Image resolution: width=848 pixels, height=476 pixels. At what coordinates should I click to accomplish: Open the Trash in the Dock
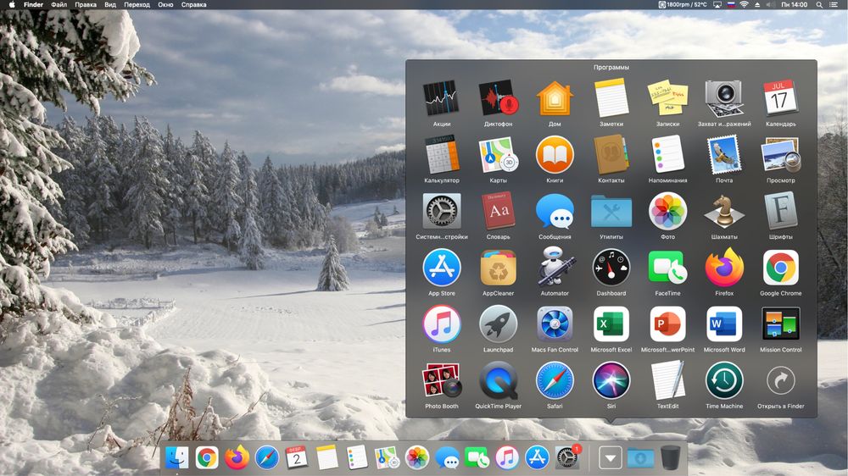pos(670,457)
